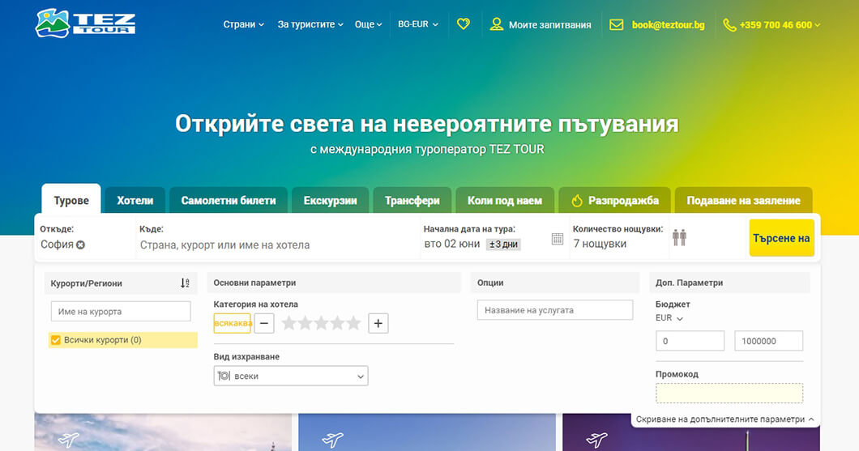Click airplane icon on middle promo card
This screenshot has height=451, width=859.
pyautogui.click(x=332, y=440)
